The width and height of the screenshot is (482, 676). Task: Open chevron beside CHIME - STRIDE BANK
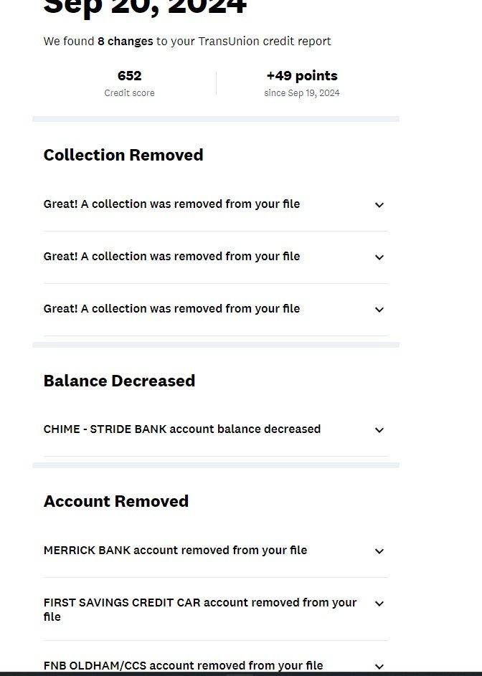coord(379,430)
